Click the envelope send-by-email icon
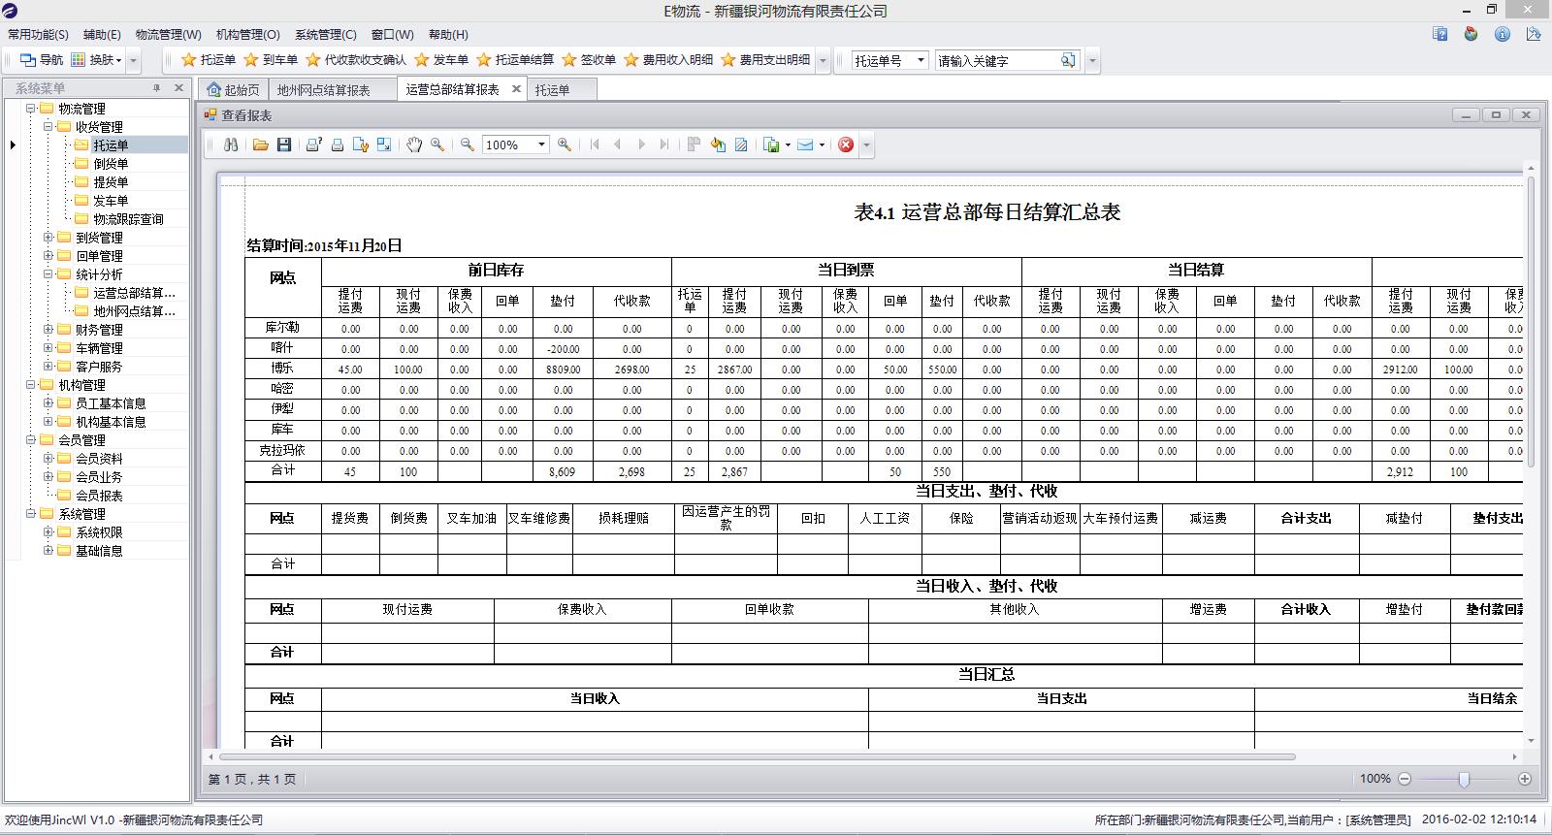Viewport: 1552px width, 835px height. coord(805,145)
